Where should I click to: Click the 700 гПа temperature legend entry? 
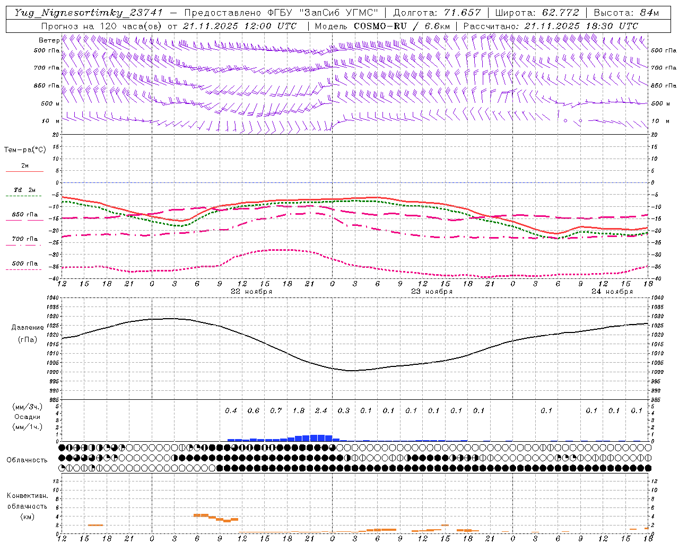pyautogui.click(x=25, y=239)
